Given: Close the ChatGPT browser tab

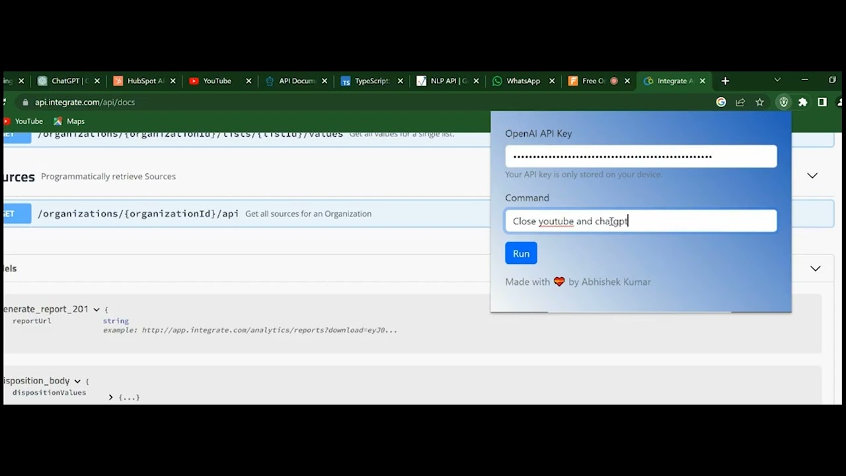Looking at the screenshot, I should tap(97, 81).
